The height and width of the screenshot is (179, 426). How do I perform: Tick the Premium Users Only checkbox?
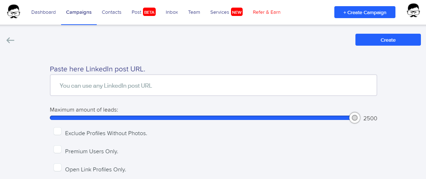pyautogui.click(x=57, y=150)
